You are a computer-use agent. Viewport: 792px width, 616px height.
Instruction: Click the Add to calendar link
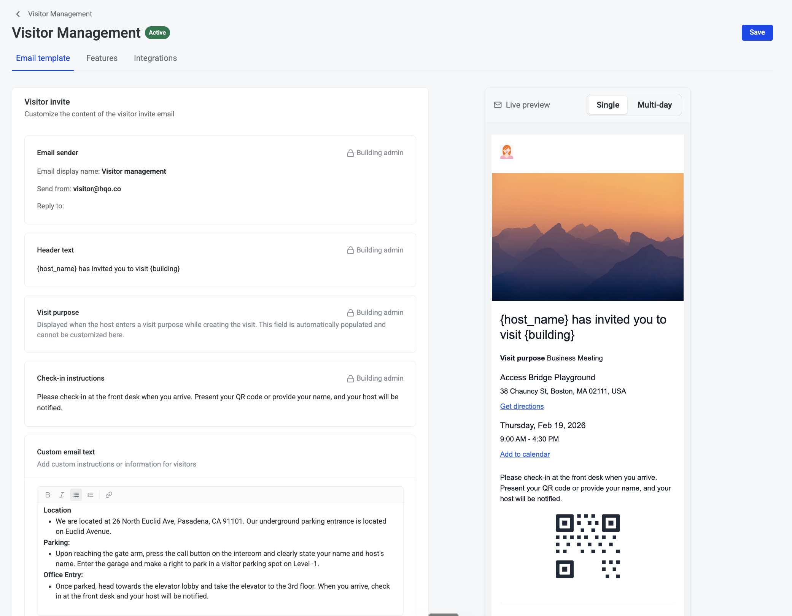click(525, 454)
